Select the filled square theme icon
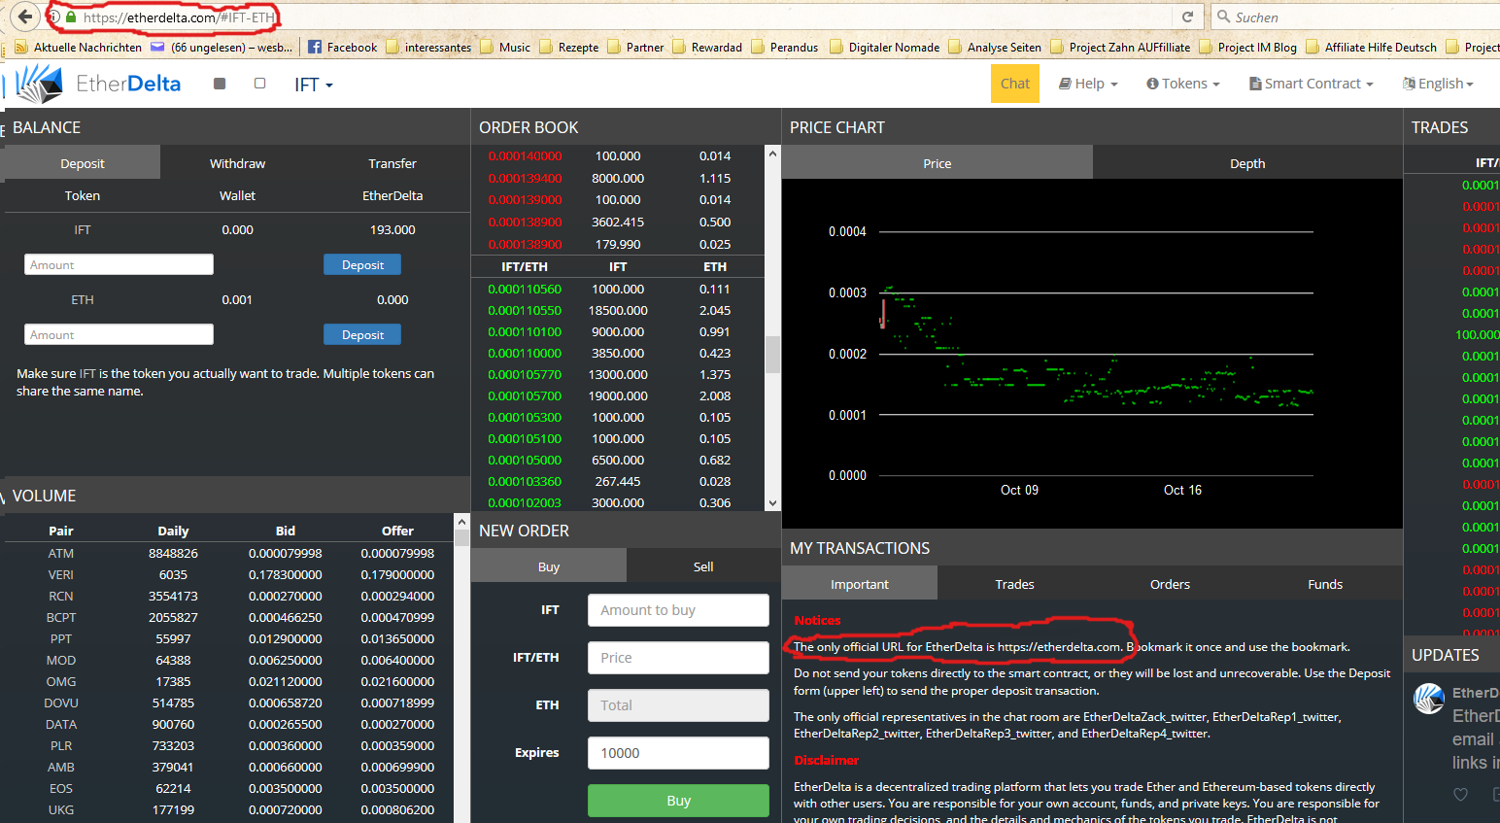This screenshot has width=1500, height=823. 220,84
